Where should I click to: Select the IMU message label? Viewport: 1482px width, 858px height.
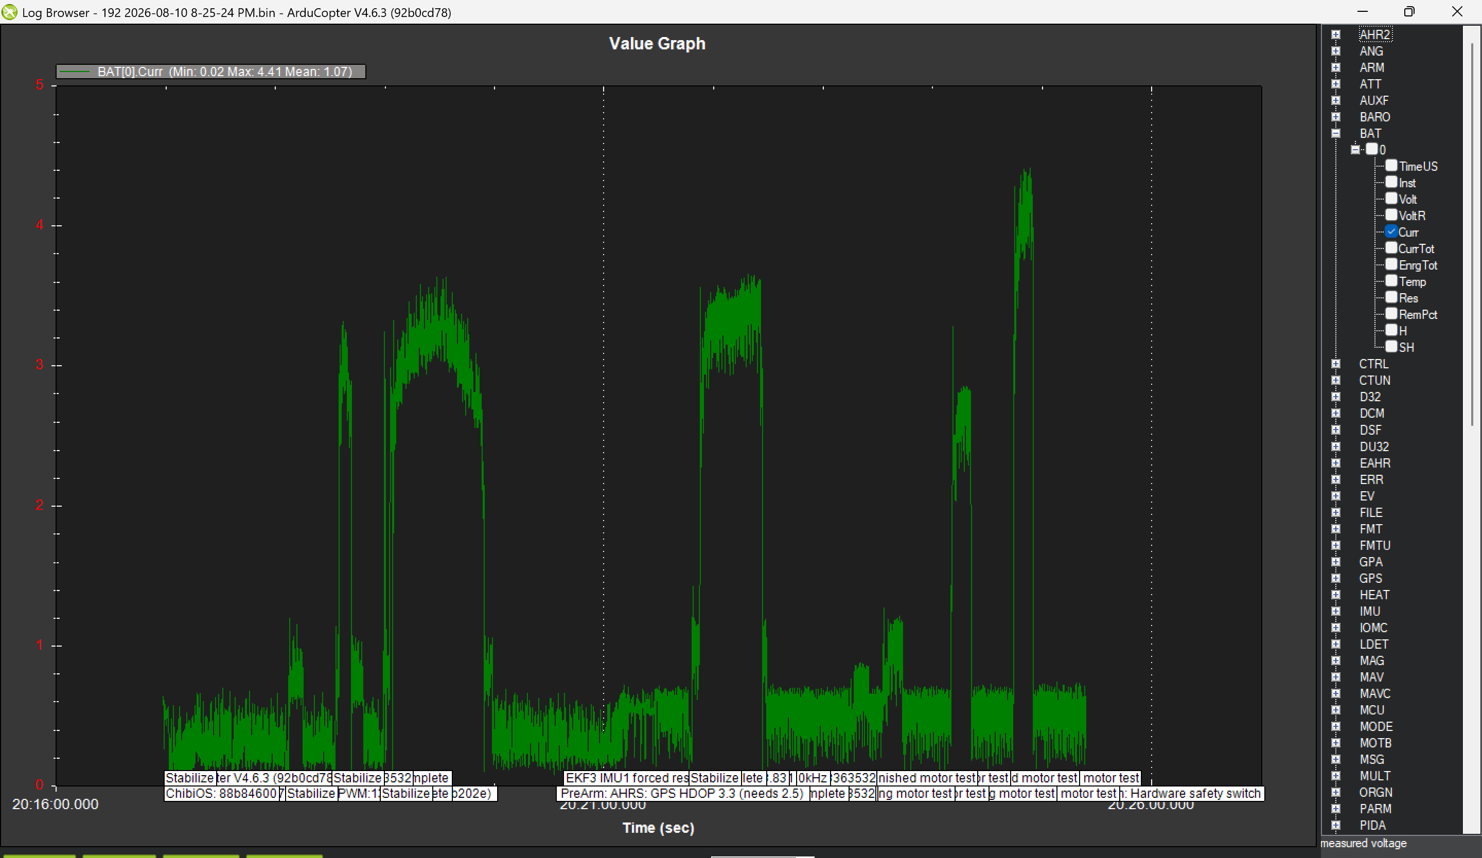[x=1369, y=611]
